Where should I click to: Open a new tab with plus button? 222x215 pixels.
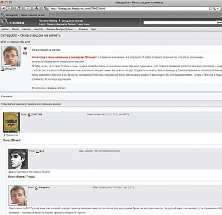pyautogui.click(x=53, y=15)
